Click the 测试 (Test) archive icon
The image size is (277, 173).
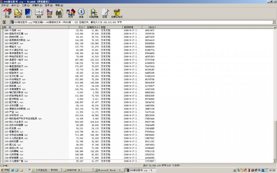pyautogui.click(x=28, y=13)
